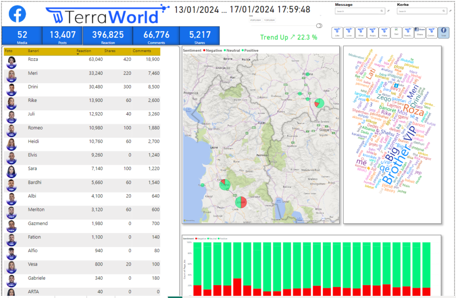
Task: Click the word Roza in the word cloud
Action: point(414,111)
